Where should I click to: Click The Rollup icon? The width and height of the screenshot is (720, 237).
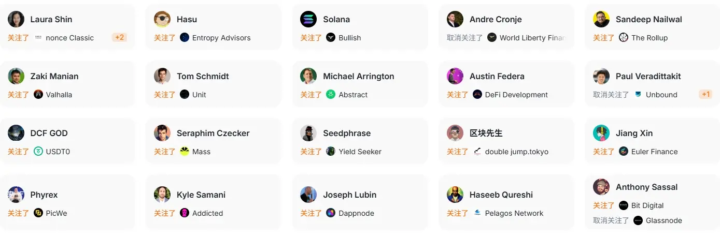point(624,37)
